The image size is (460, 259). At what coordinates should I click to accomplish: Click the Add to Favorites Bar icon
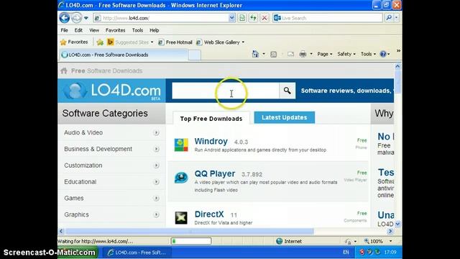click(x=100, y=42)
